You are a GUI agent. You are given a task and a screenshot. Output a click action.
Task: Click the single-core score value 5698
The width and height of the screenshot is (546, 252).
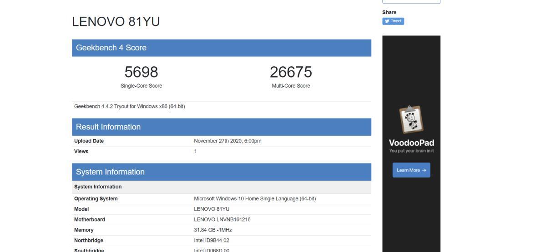coord(141,72)
